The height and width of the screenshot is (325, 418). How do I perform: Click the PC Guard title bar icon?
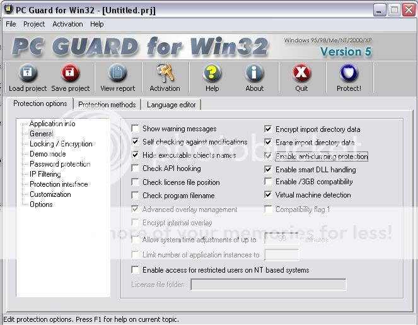(x=9, y=9)
